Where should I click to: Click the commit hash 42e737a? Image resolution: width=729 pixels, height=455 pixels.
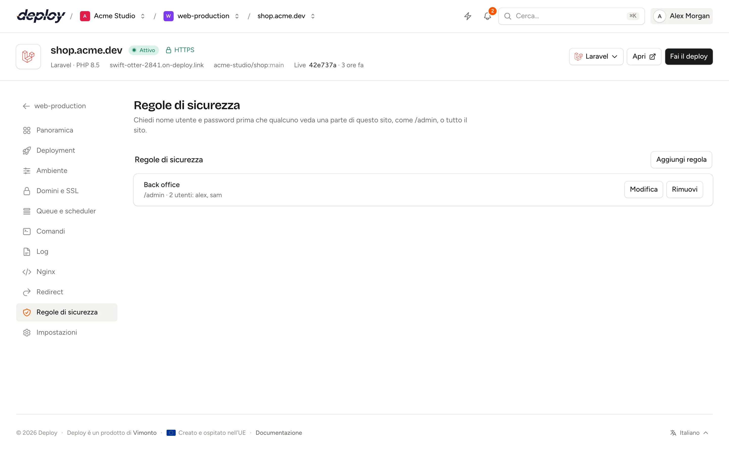coord(322,65)
